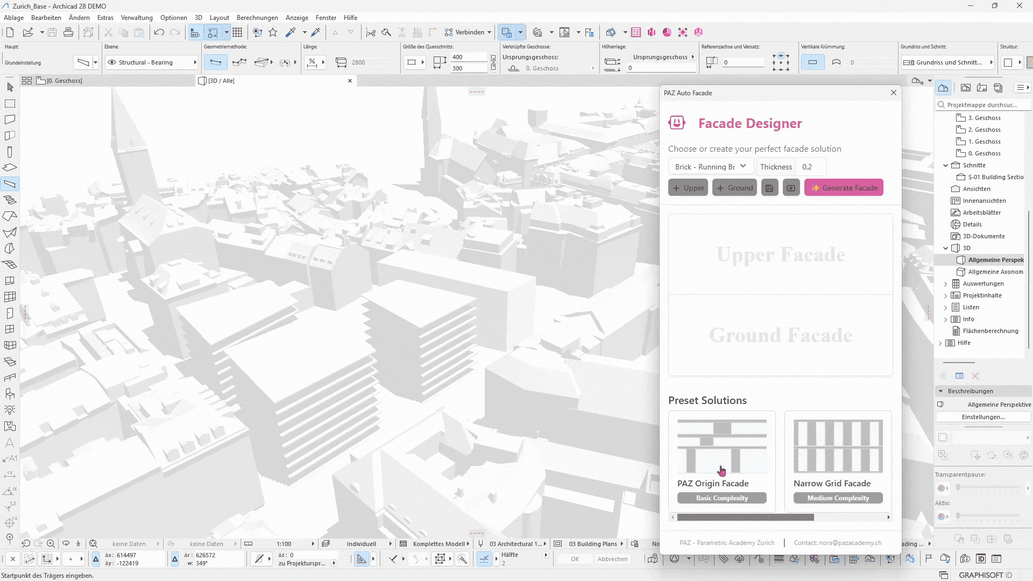The height and width of the screenshot is (581, 1033).
Task: Open the Bearbeiten menu
Action: pyautogui.click(x=46, y=18)
